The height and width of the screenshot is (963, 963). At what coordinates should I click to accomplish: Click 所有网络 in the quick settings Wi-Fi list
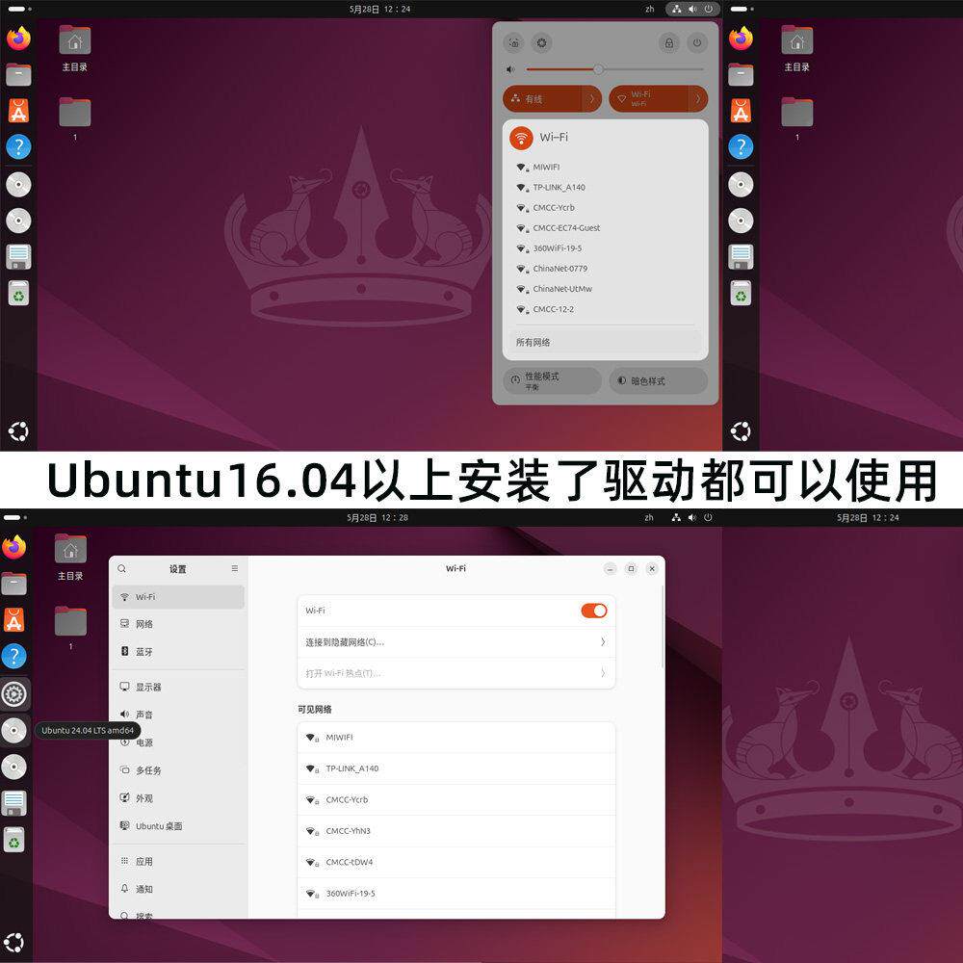point(605,342)
